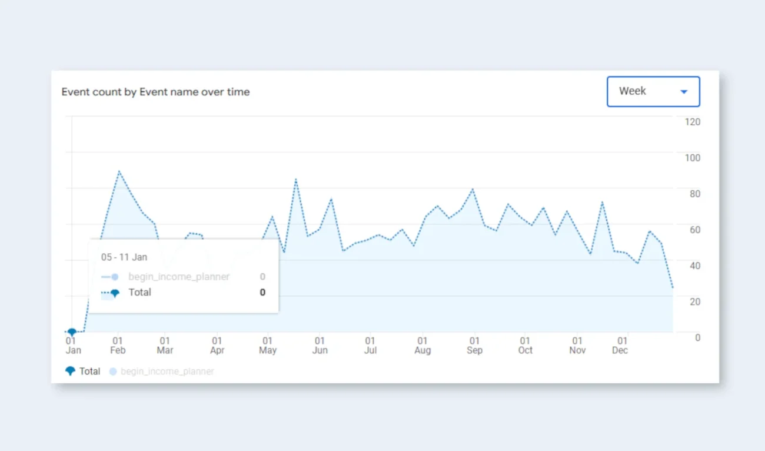Click the 60 y-axis value
This screenshot has height=451, width=765.
[695, 230]
